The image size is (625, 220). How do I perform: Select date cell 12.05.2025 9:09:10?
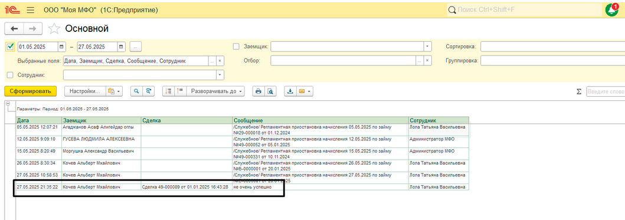point(39,142)
